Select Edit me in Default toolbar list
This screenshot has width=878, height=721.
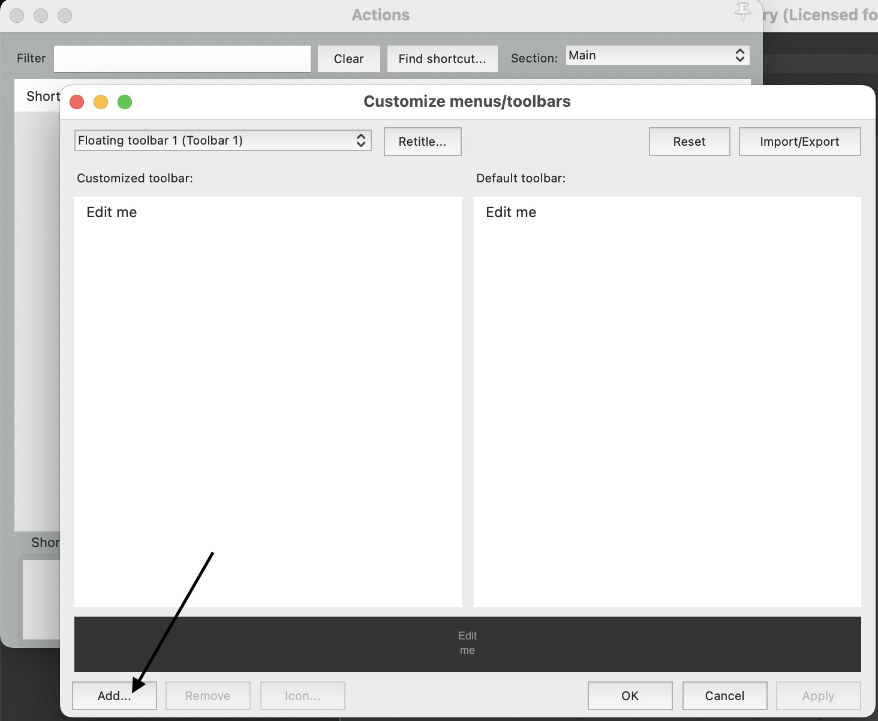[511, 212]
